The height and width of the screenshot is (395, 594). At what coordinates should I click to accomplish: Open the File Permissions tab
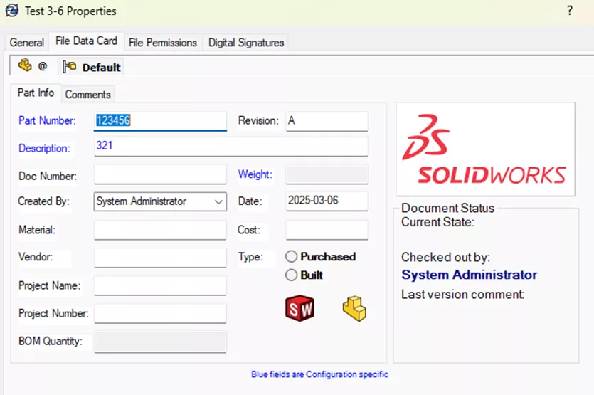click(163, 43)
